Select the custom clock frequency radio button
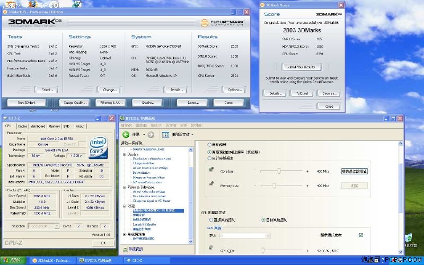Screen dimensions: 424x265 (209, 158)
